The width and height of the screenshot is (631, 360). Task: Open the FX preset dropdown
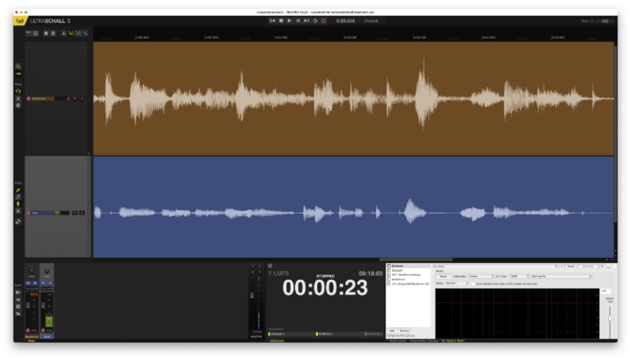click(x=495, y=266)
